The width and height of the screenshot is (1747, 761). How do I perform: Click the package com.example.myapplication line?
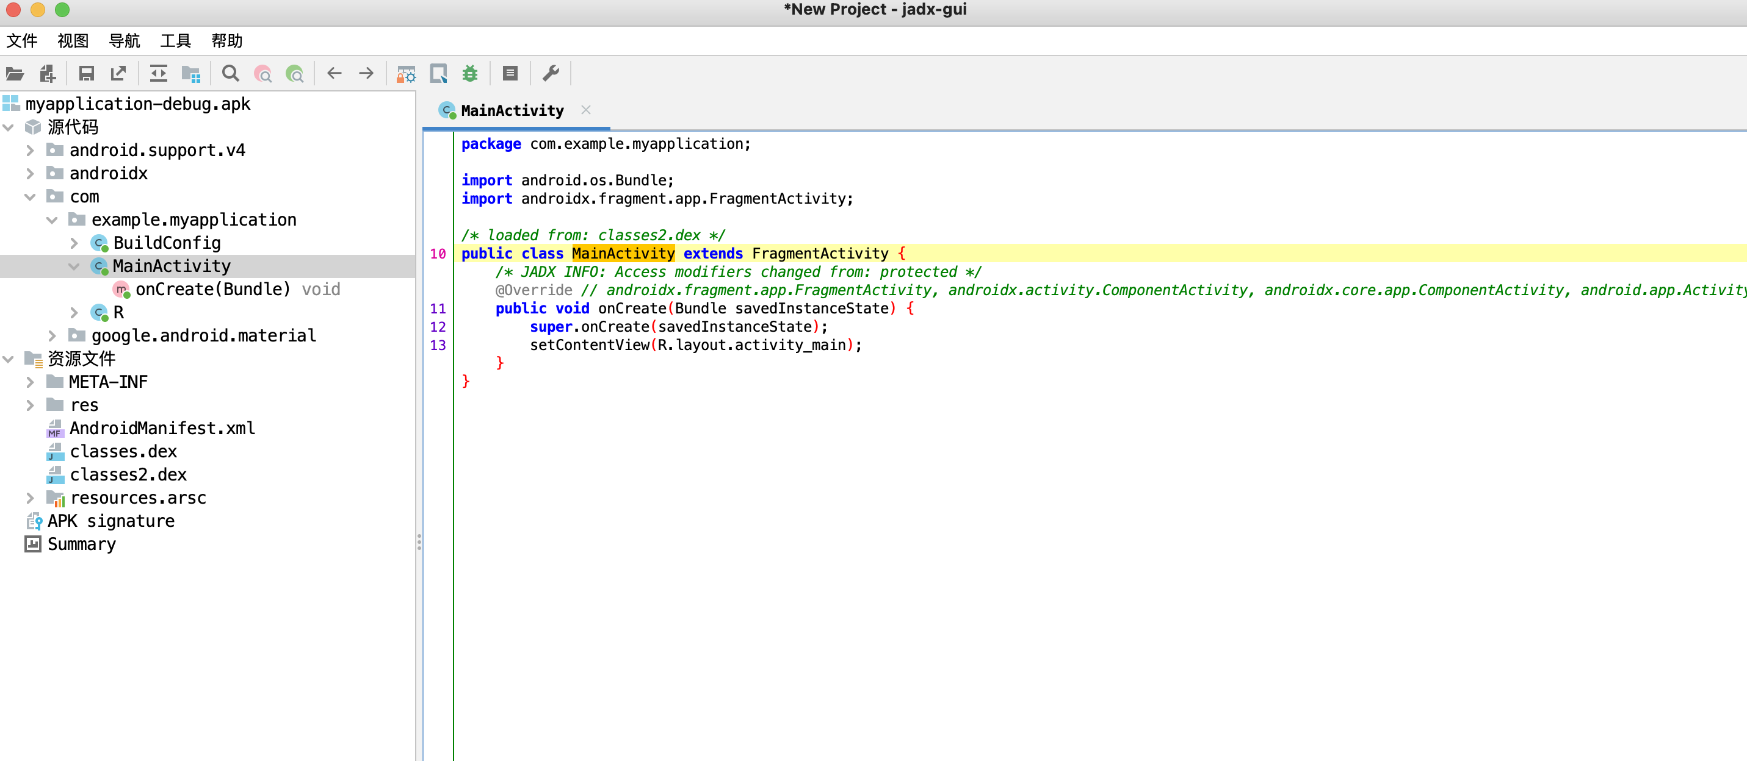click(x=606, y=144)
